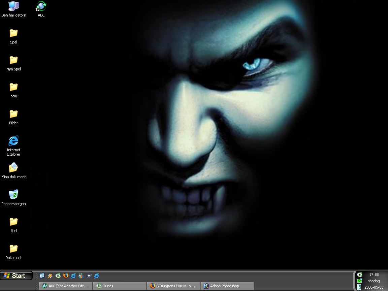Open the Den här datorn desktop icon
388x291 pixels.
pos(13,6)
